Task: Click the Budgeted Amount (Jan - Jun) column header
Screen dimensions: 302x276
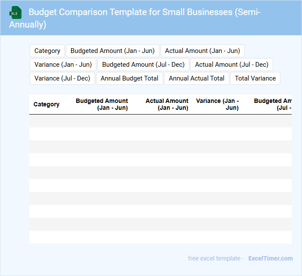Action: point(102,104)
